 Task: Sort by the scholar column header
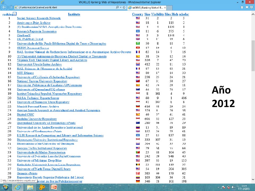click(x=184, y=14)
